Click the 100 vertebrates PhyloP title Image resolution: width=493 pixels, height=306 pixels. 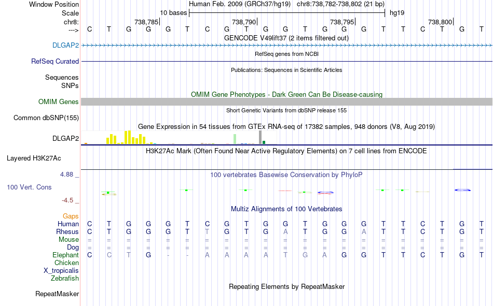[286, 175]
